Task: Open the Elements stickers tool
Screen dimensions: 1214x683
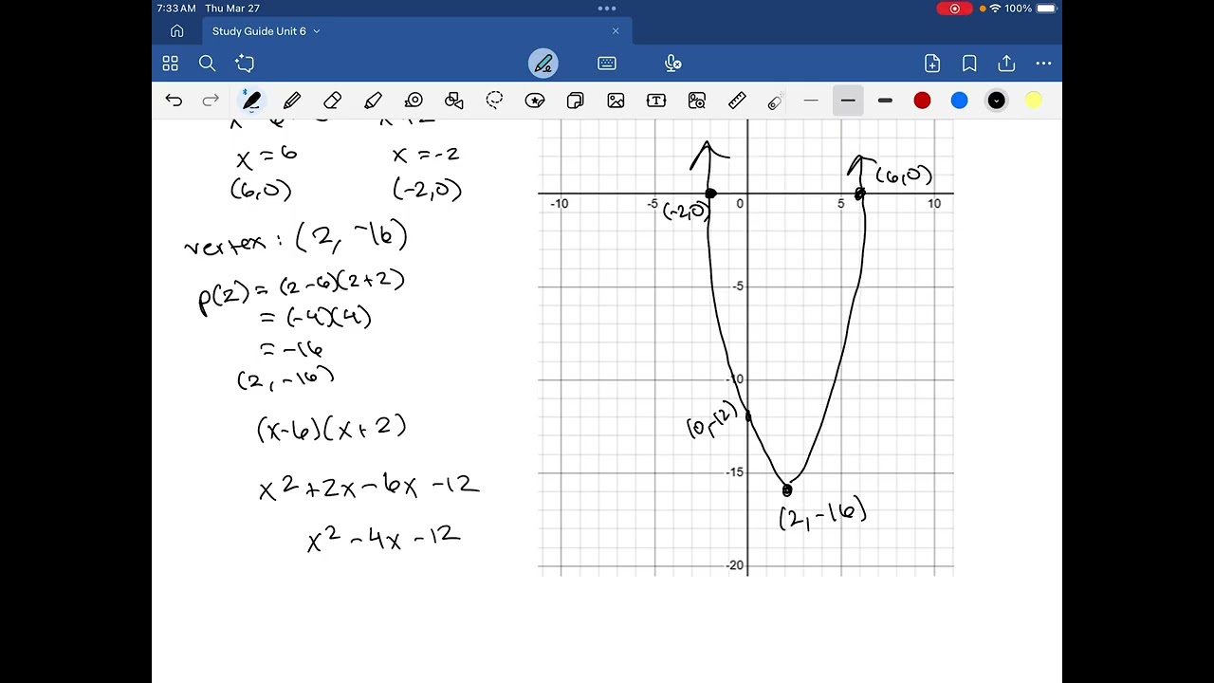Action: [x=535, y=101]
